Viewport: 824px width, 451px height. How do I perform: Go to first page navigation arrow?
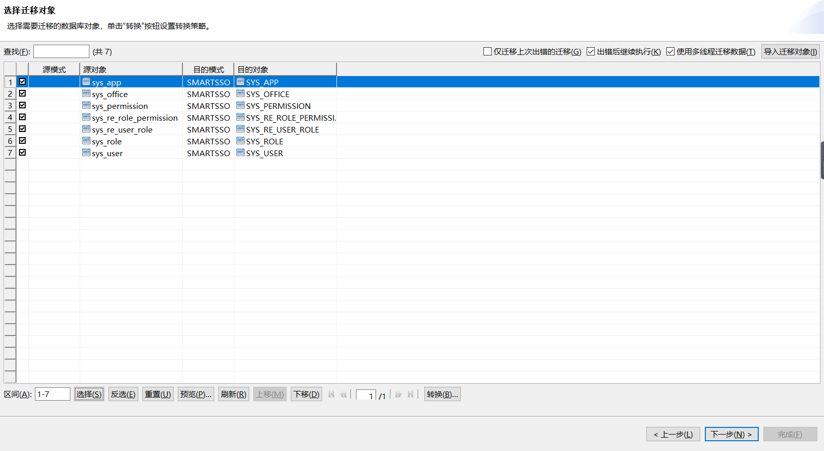tap(331, 394)
